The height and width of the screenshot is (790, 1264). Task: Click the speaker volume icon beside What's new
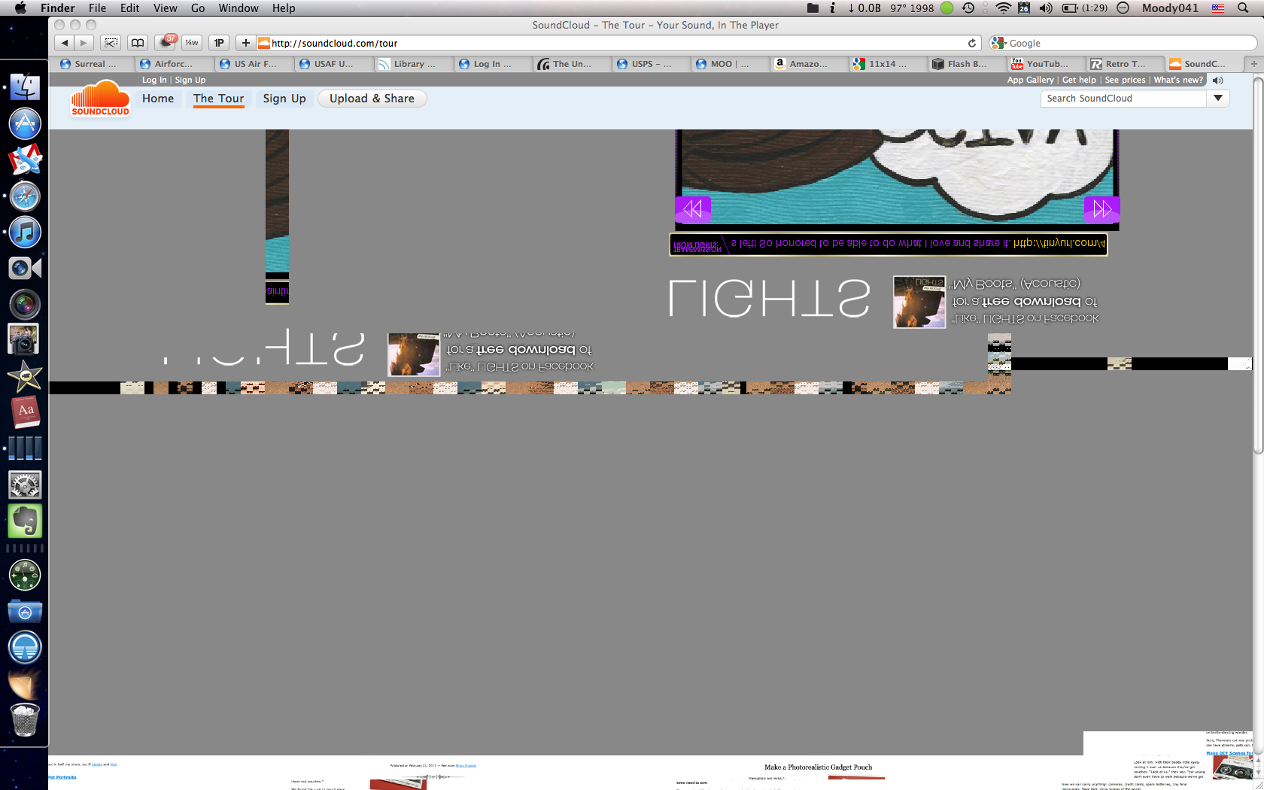point(1218,80)
